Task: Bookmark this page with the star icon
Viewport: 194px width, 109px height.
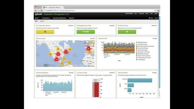Action: [x=155, y=11]
